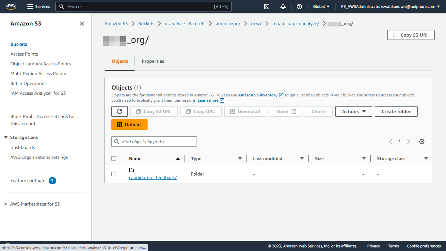Screen dimensions: 446x251
Task: Open the AWS home logo
Action: pos(11,7)
